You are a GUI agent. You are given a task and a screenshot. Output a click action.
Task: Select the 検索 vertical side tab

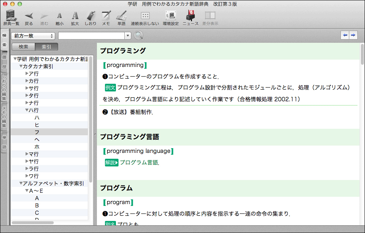coord(4,40)
